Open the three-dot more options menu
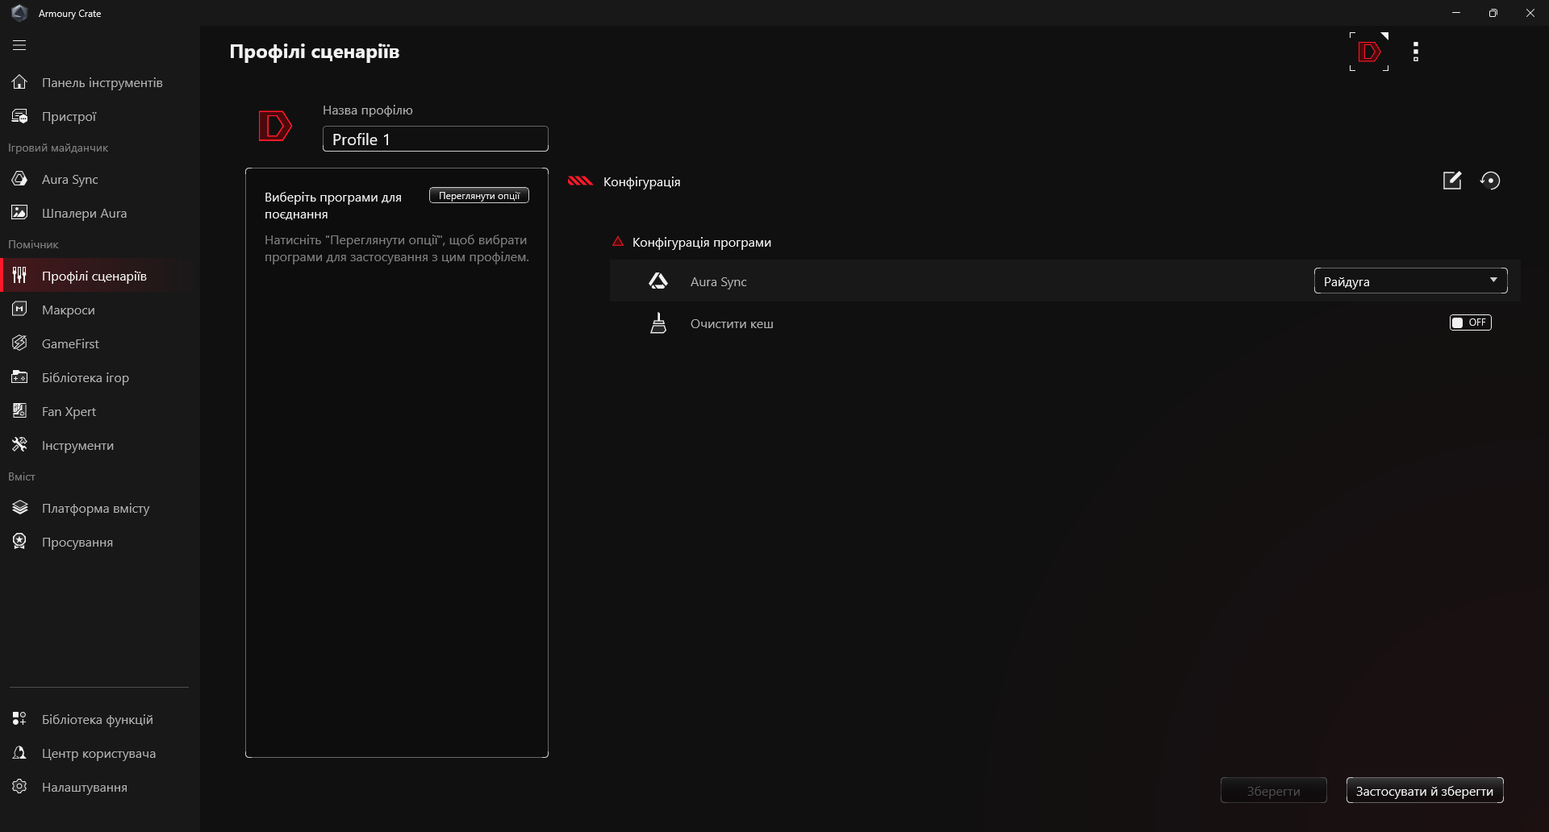 (x=1416, y=52)
